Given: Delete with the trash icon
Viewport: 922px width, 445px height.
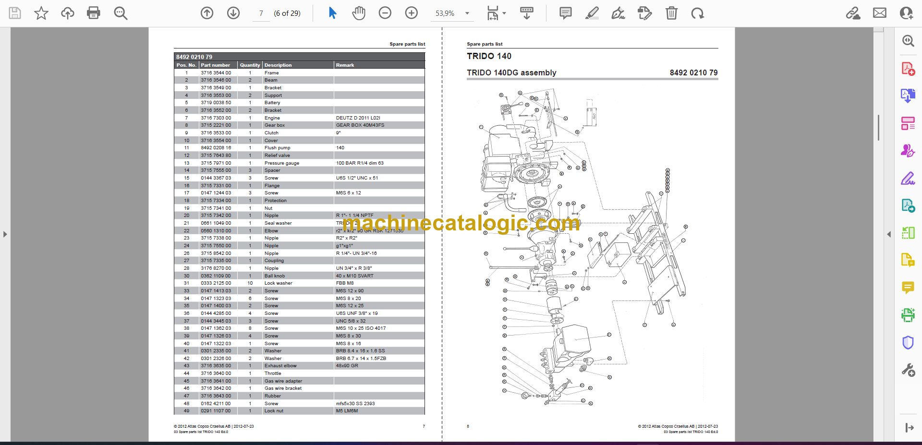Looking at the screenshot, I should 671,13.
